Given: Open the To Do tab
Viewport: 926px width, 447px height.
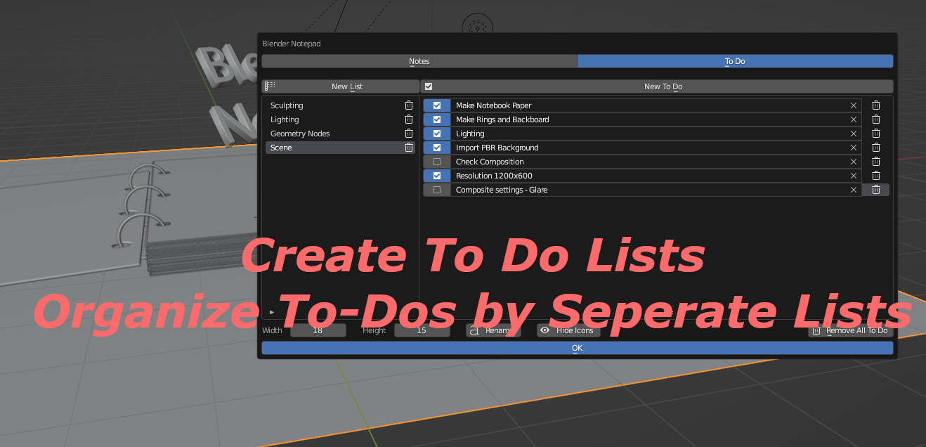Looking at the screenshot, I should (735, 61).
